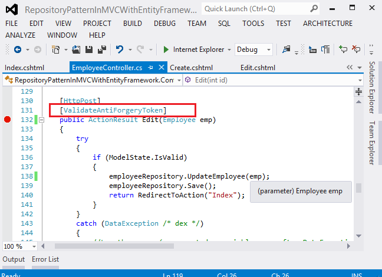382x277 pixels.
Task: Open the VIEW menu
Action: point(63,24)
